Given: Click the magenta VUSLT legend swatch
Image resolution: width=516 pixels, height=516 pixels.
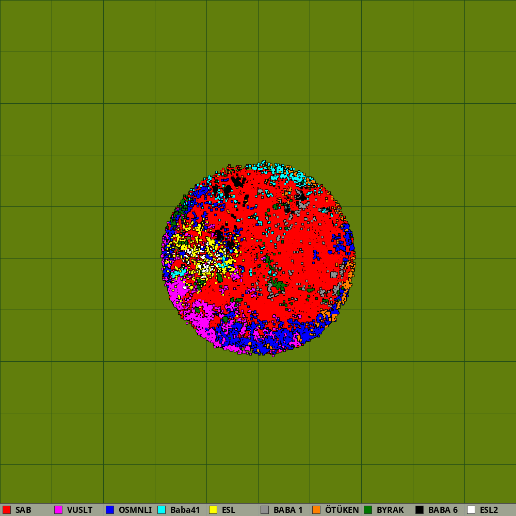Looking at the screenshot, I should pyautogui.click(x=58, y=510).
